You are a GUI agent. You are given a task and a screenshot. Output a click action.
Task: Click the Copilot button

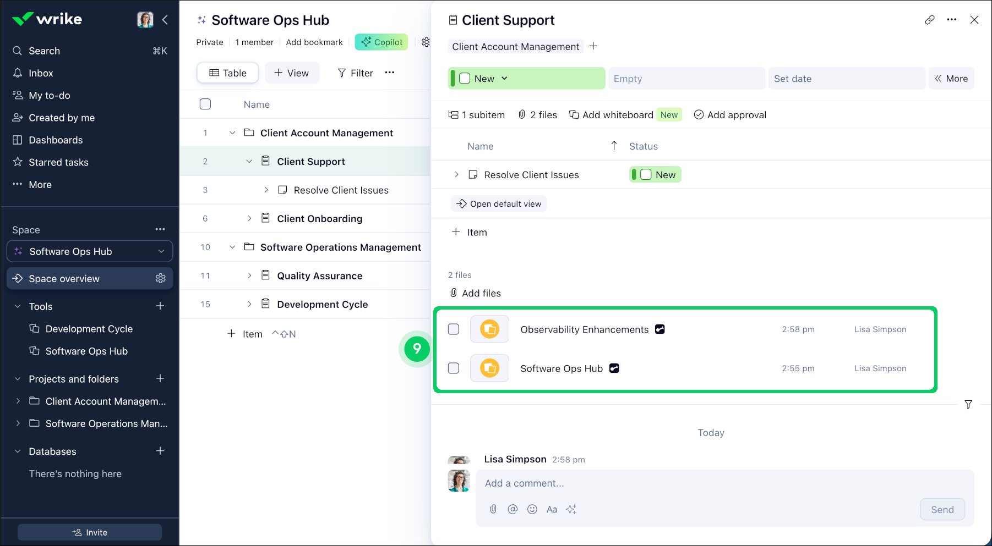pyautogui.click(x=381, y=42)
